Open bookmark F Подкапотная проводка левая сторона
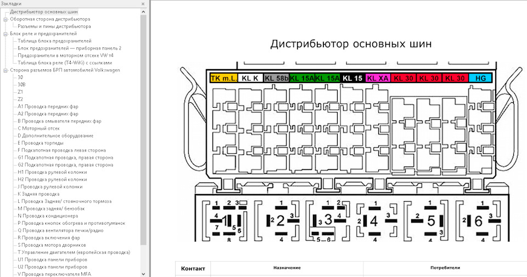 (x=61, y=151)
